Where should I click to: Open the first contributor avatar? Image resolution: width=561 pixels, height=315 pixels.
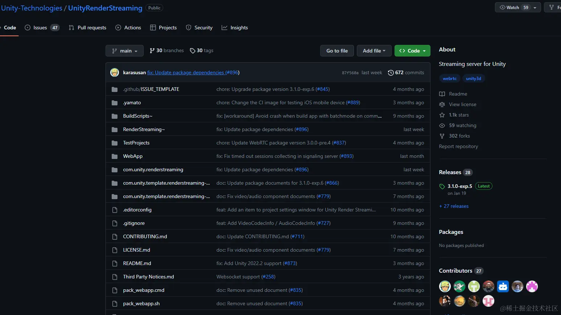click(445, 286)
